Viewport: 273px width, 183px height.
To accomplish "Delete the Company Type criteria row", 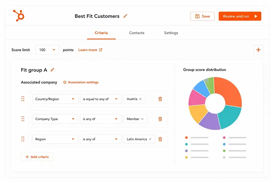I will click(x=160, y=119).
